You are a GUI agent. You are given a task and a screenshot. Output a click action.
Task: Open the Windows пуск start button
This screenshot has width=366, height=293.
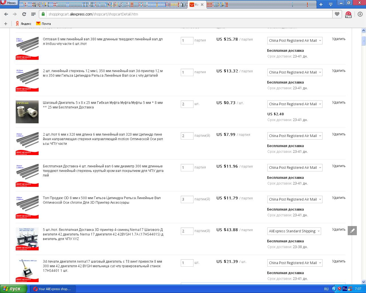point(14,289)
